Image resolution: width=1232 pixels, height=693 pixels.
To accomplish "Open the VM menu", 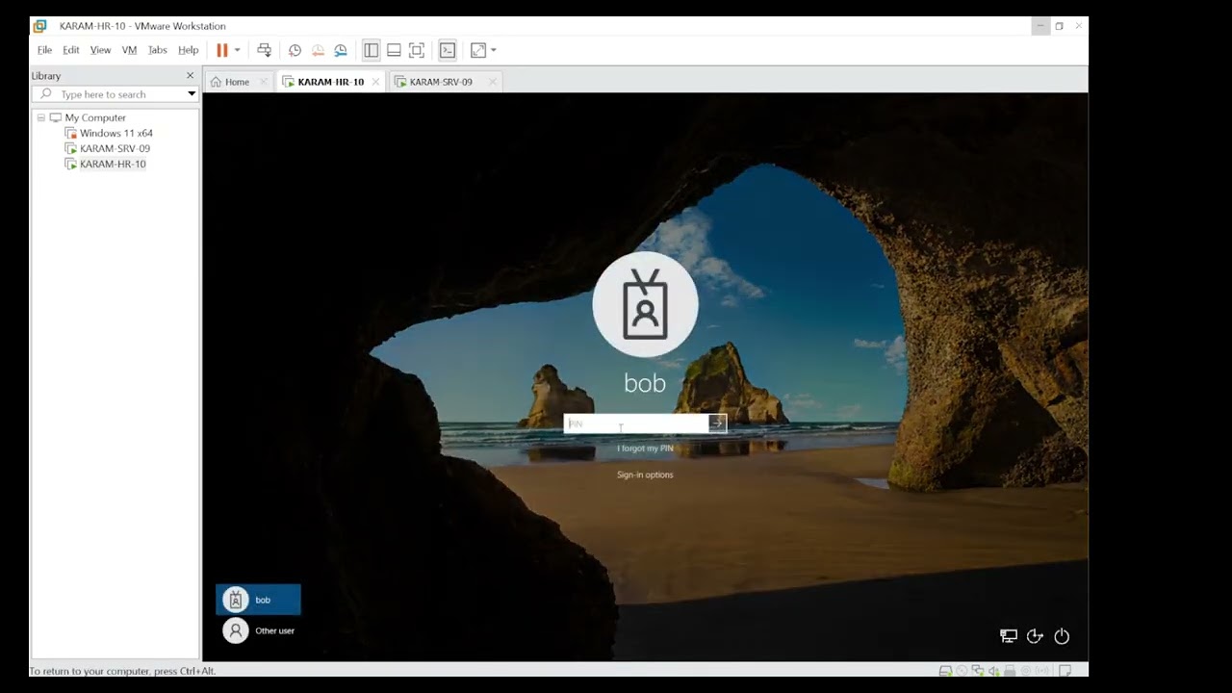I will 129,50.
